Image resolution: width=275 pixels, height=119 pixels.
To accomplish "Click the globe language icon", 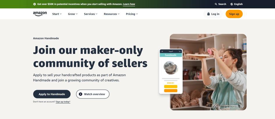I will click(232, 4).
